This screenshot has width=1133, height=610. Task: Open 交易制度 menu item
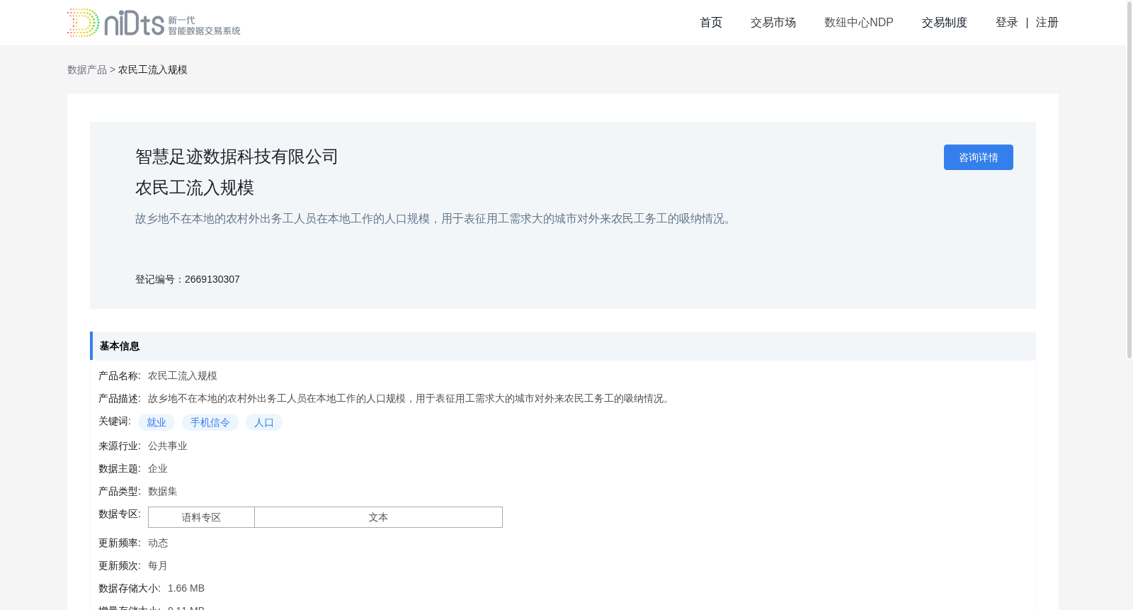pos(945,23)
